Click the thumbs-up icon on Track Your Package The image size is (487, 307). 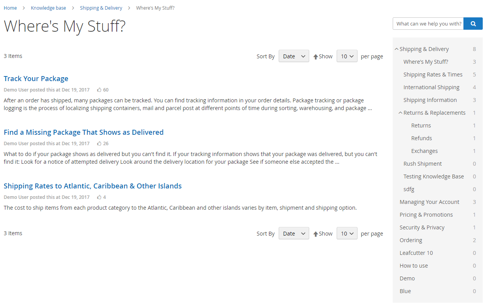coord(99,90)
